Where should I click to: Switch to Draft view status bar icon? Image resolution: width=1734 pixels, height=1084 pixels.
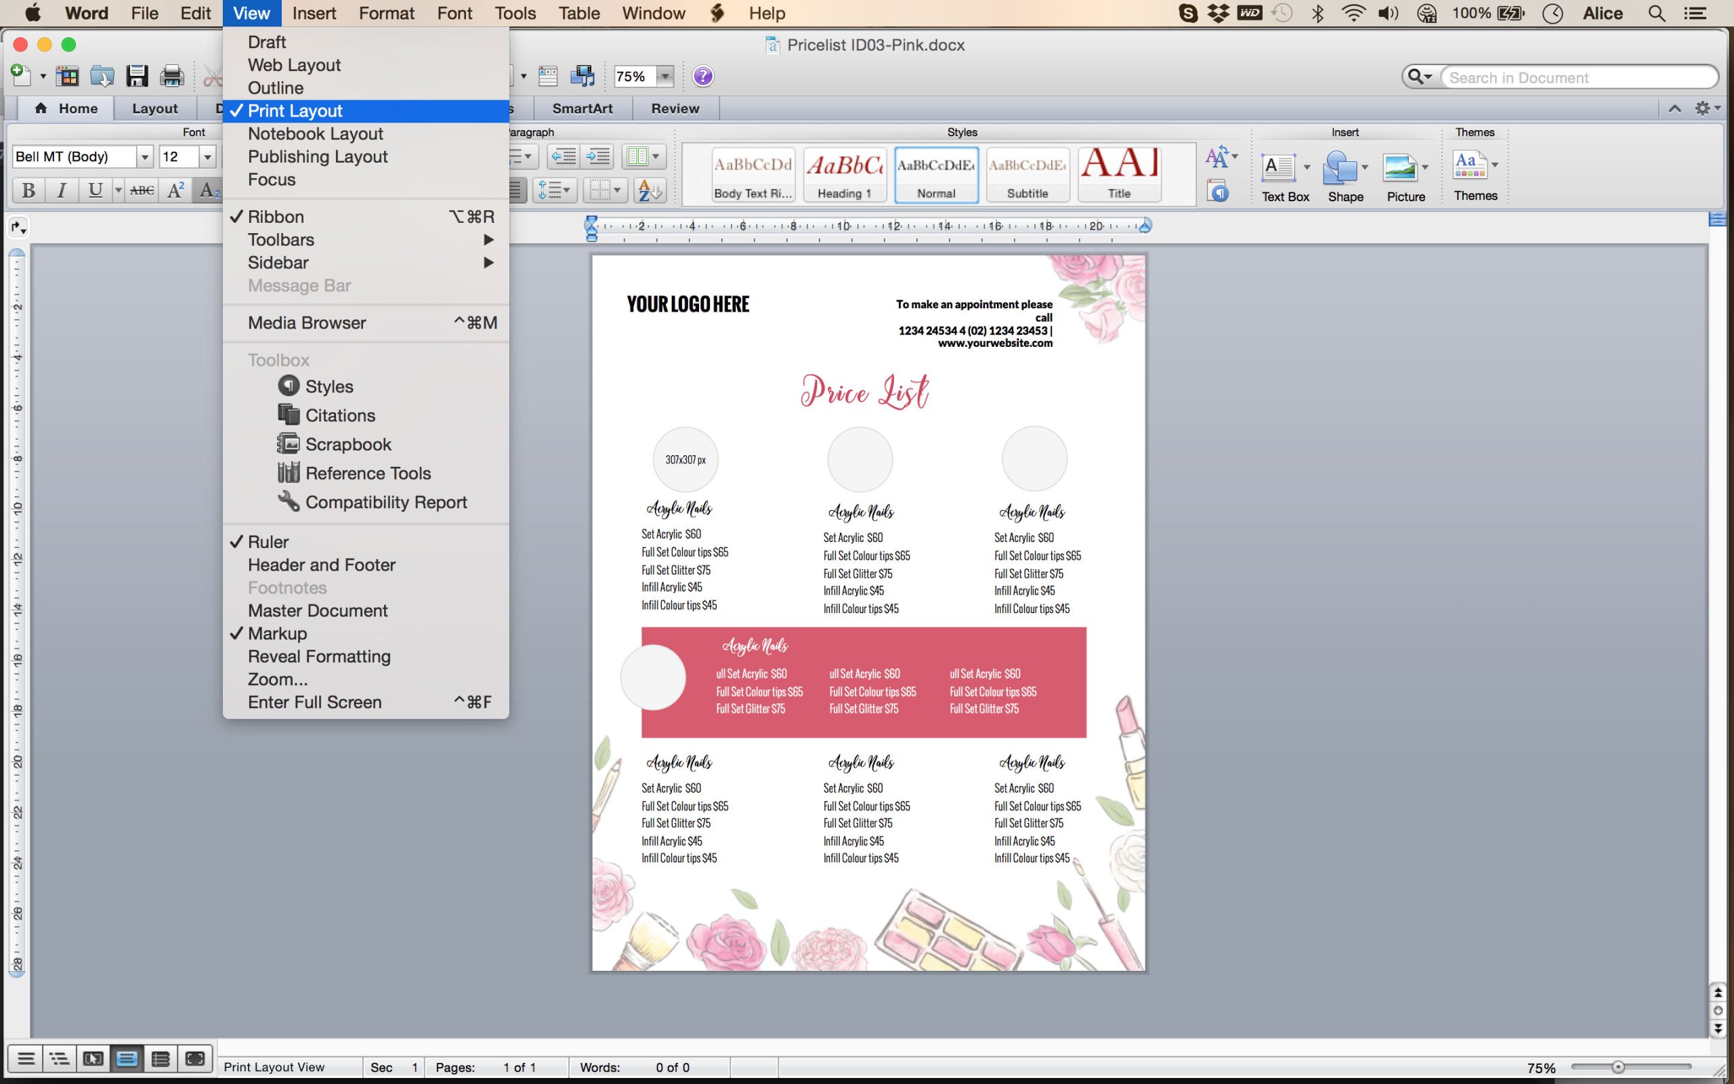pos(26,1058)
